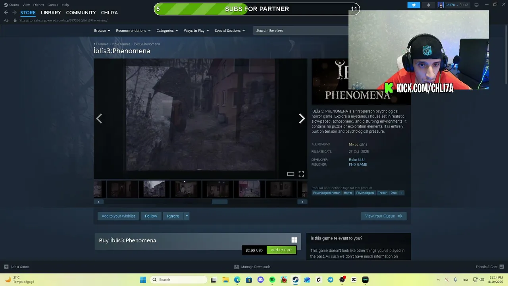The height and width of the screenshot is (286, 508).
Task: Select the highlighted snowy building thumbnail
Action: click(x=154, y=189)
